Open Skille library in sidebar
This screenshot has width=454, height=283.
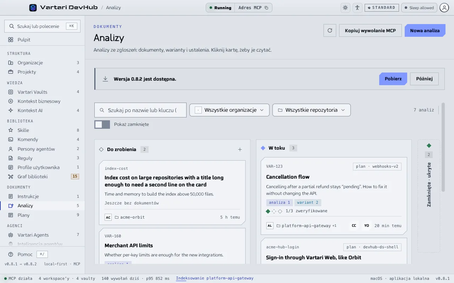click(43, 130)
